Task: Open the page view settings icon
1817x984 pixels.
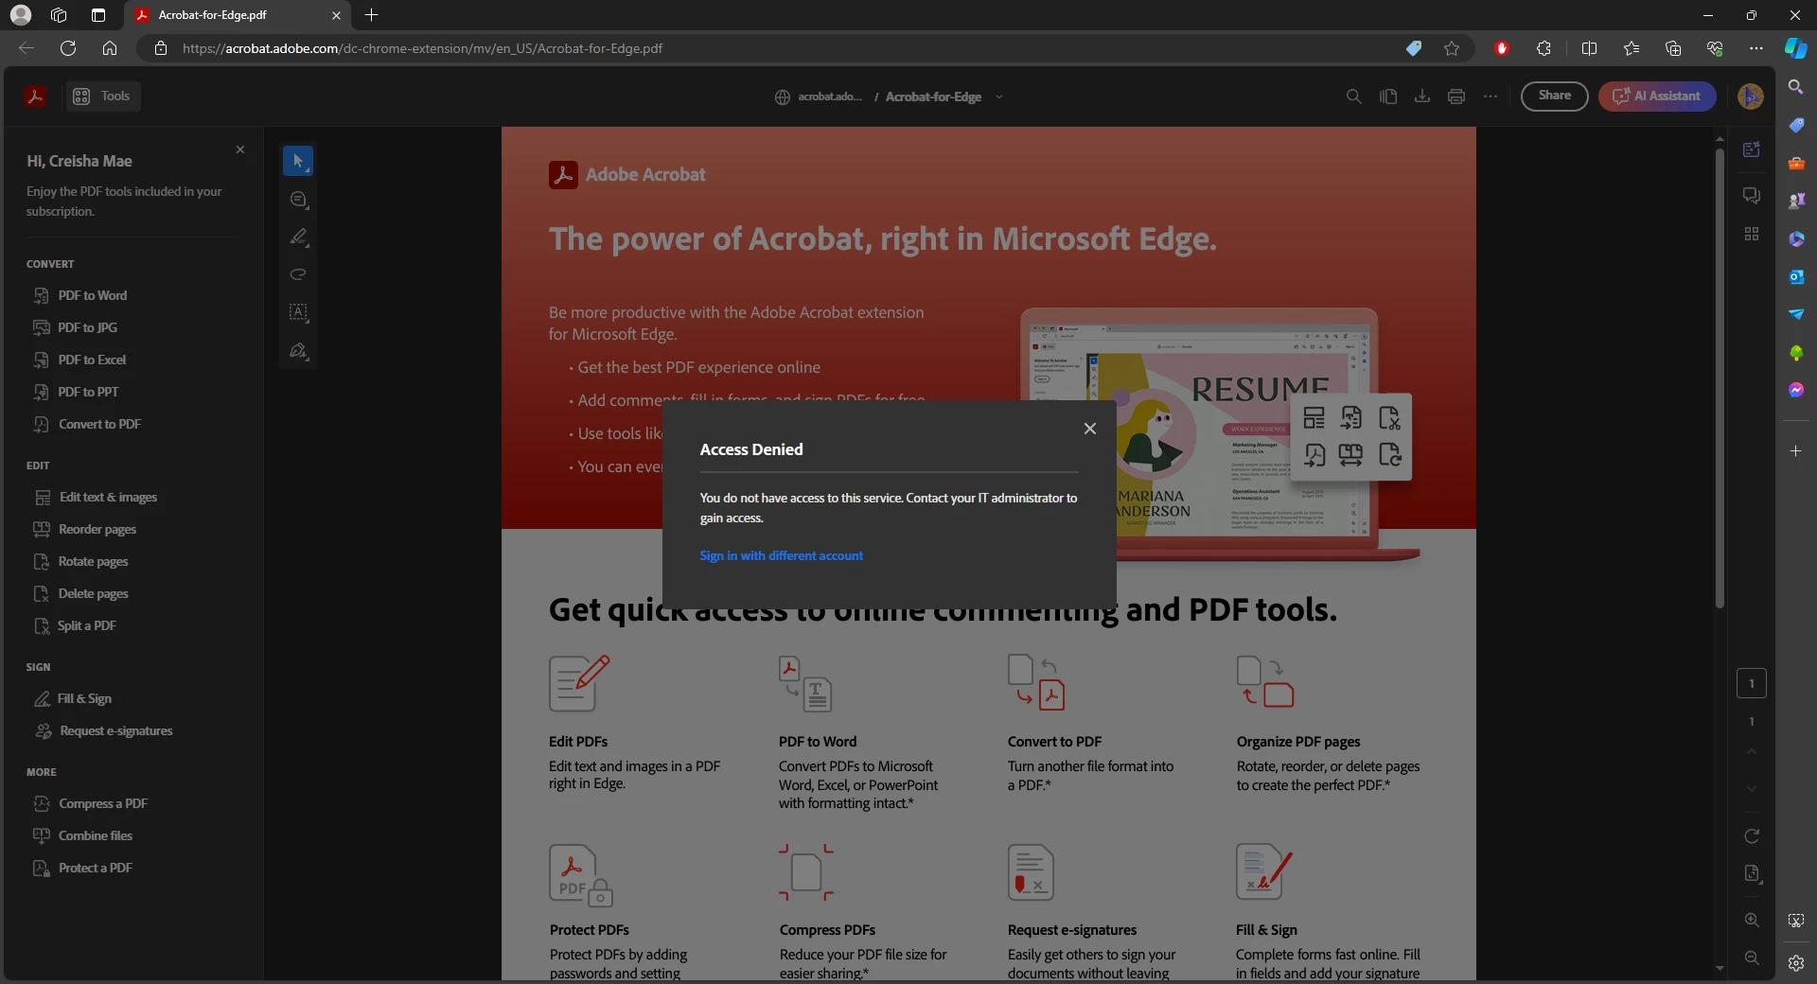Action: click(x=1388, y=97)
